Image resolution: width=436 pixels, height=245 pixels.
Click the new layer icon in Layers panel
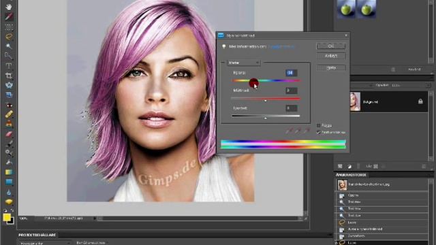pyautogui.click(x=340, y=166)
